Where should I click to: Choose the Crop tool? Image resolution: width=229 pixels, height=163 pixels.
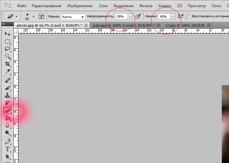(8, 64)
